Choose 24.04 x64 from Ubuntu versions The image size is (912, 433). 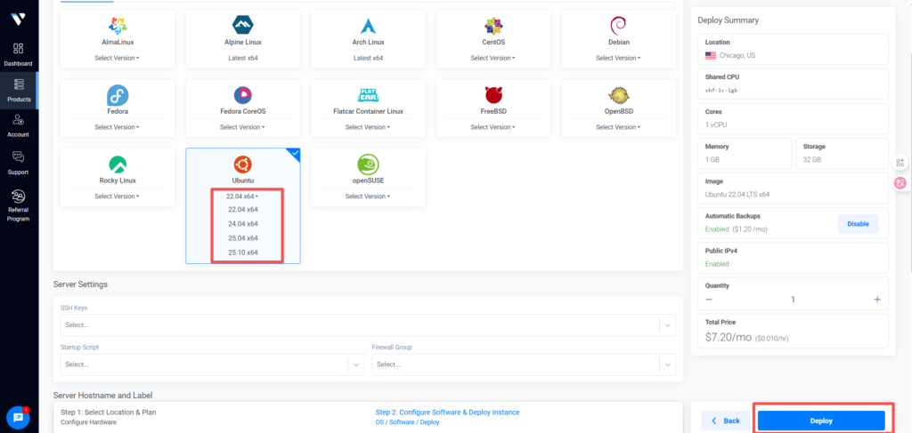[x=242, y=223]
